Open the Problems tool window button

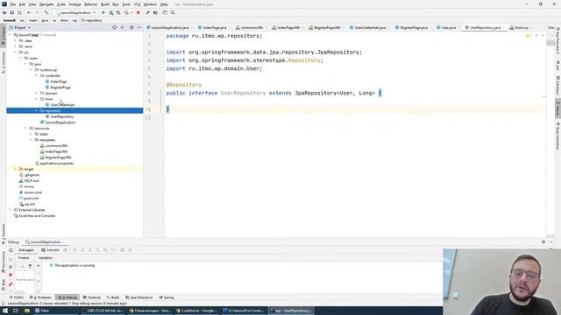point(40,297)
